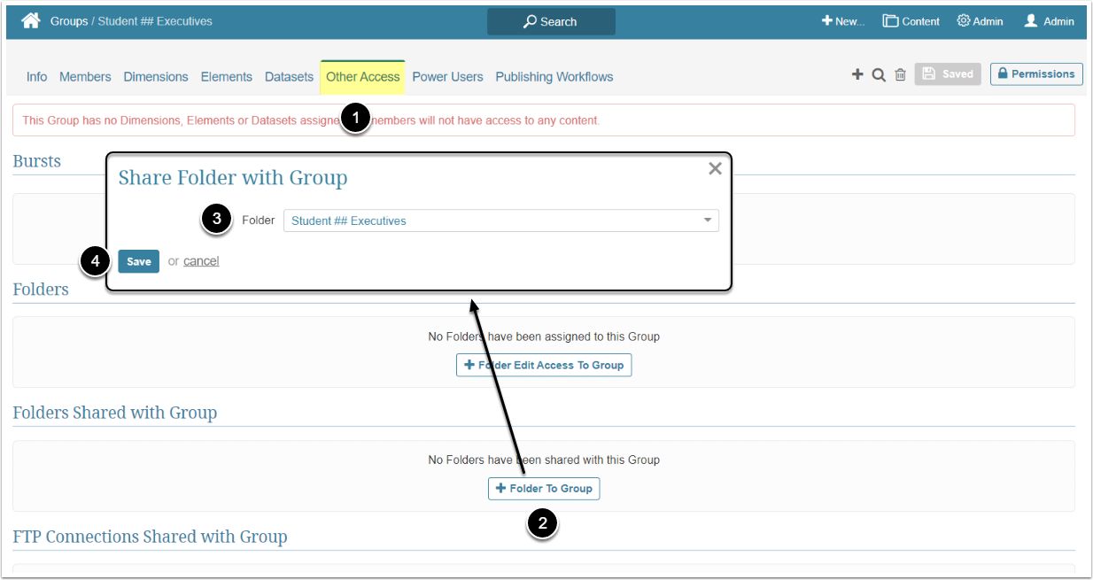Click the magnifier search icon in toolbar
1093x580 pixels.
point(879,74)
